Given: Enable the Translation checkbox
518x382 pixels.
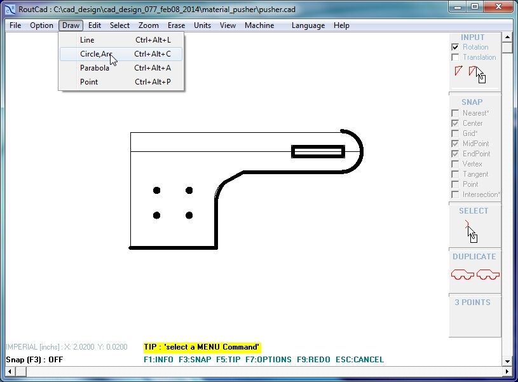Looking at the screenshot, I should pyautogui.click(x=455, y=57).
